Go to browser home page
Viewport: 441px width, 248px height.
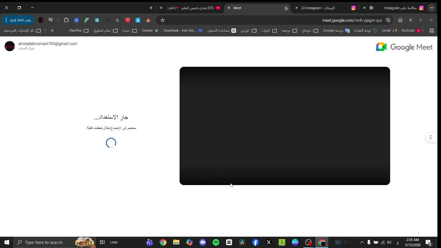400,20
